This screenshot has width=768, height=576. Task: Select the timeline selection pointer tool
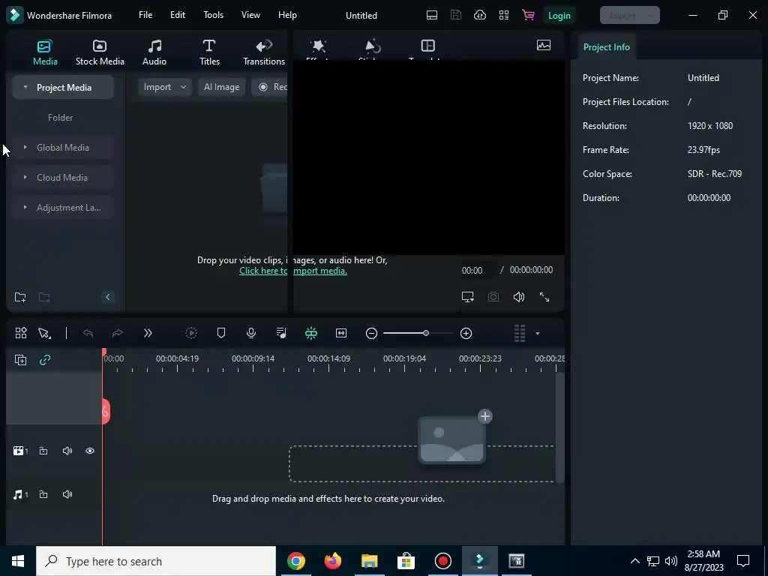pos(44,333)
